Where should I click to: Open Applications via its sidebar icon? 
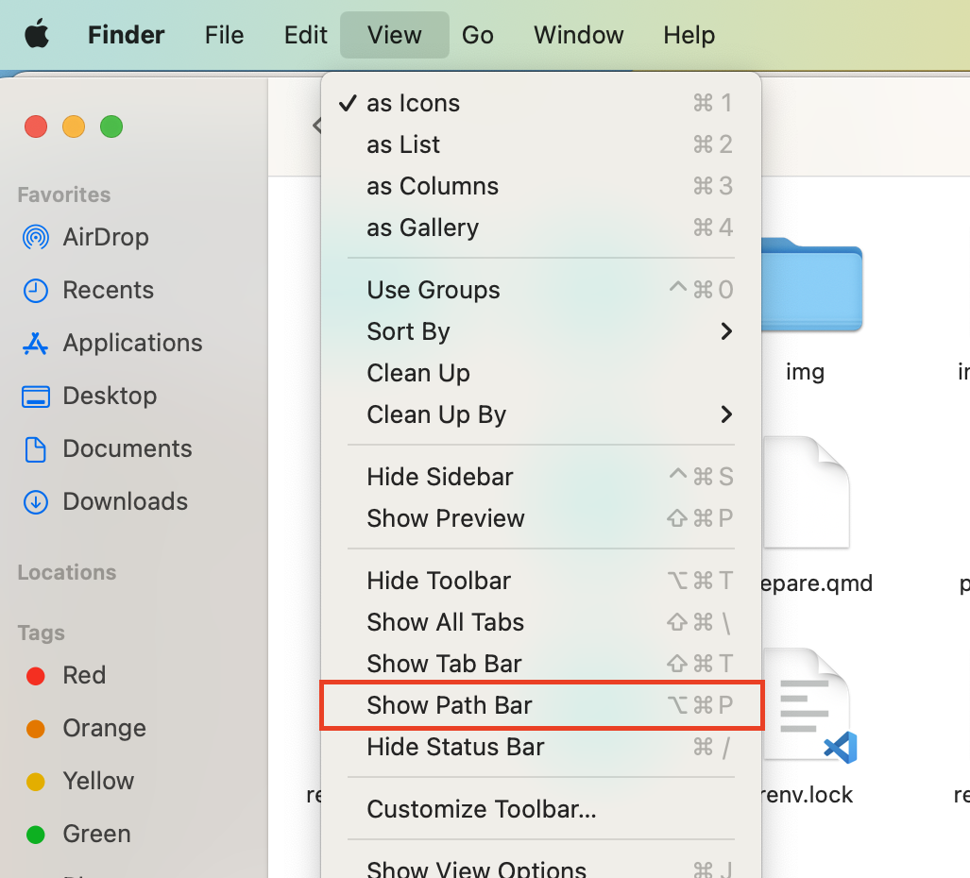click(x=36, y=343)
